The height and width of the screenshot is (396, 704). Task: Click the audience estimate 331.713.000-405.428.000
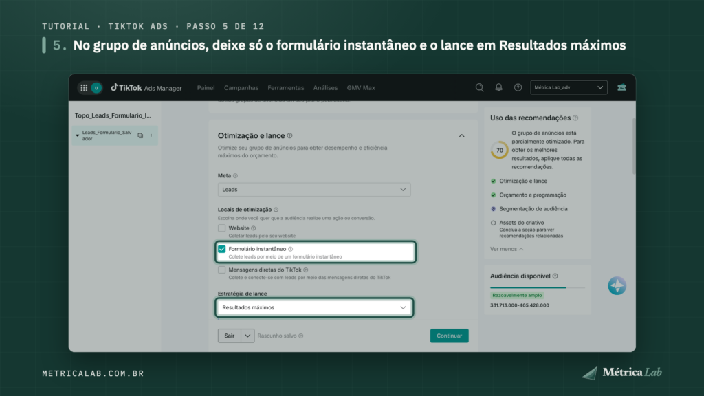520,305
